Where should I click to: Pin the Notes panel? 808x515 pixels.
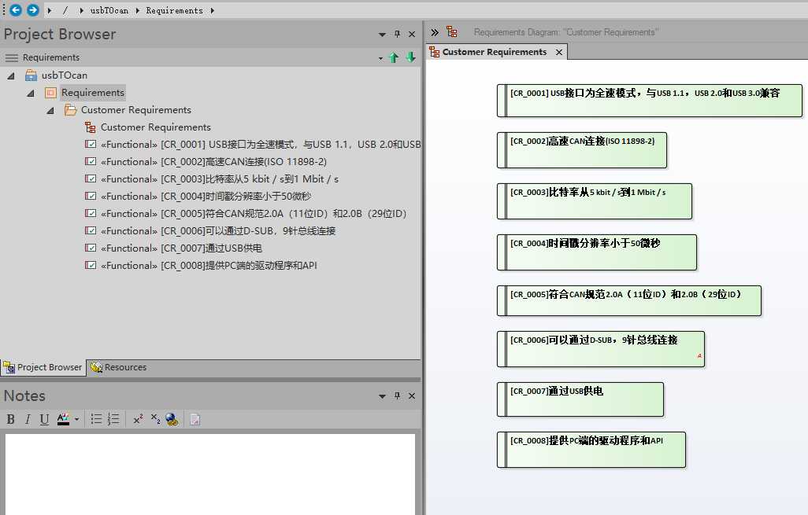pyautogui.click(x=397, y=395)
